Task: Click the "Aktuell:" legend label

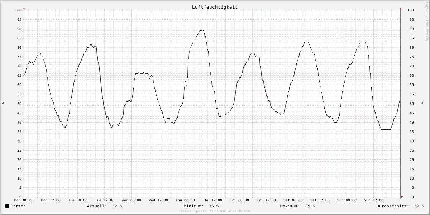Action: click(x=97, y=206)
